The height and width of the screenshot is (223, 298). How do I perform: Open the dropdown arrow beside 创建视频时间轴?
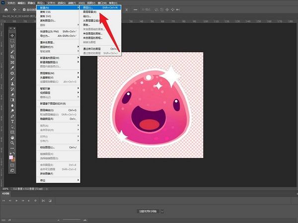[x=162, y=211]
